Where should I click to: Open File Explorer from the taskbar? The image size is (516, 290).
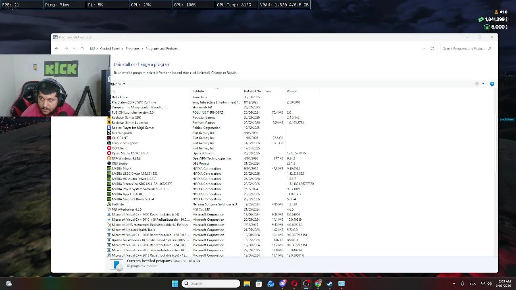pos(247,284)
